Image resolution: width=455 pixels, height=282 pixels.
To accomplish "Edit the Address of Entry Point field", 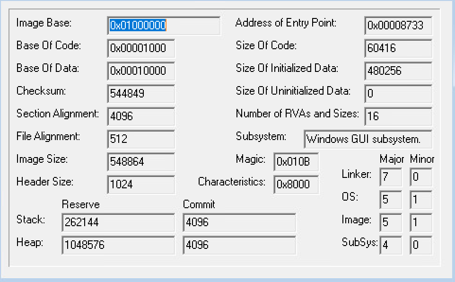I will click(x=398, y=26).
